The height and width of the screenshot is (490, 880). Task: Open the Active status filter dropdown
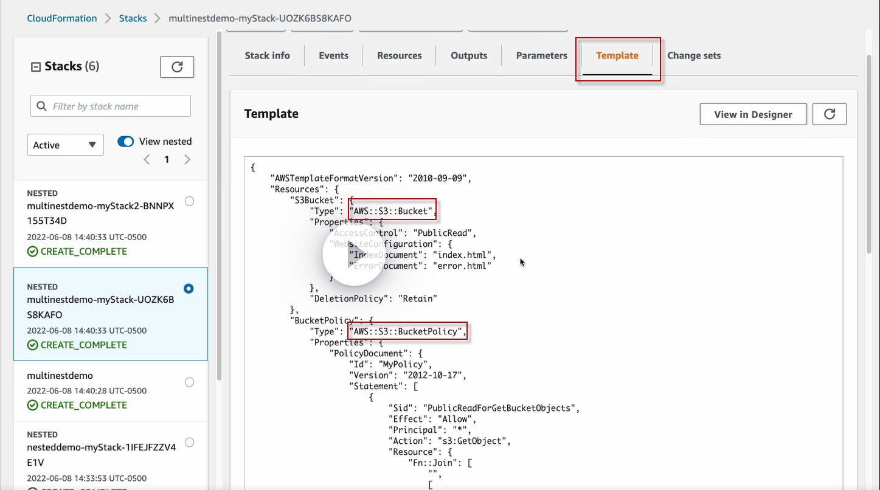pos(66,145)
